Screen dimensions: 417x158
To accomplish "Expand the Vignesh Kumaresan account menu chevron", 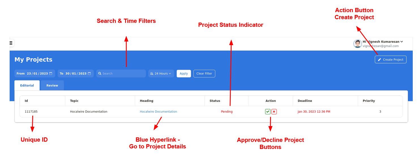I will coord(402,42).
